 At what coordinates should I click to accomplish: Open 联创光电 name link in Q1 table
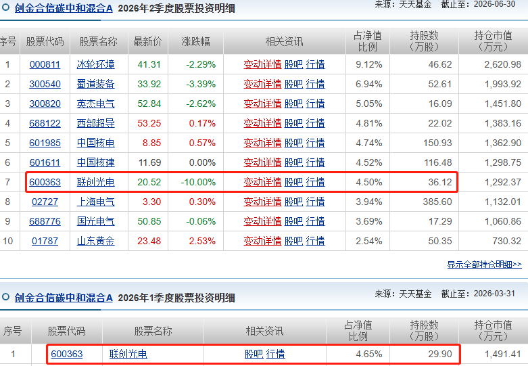(x=128, y=354)
